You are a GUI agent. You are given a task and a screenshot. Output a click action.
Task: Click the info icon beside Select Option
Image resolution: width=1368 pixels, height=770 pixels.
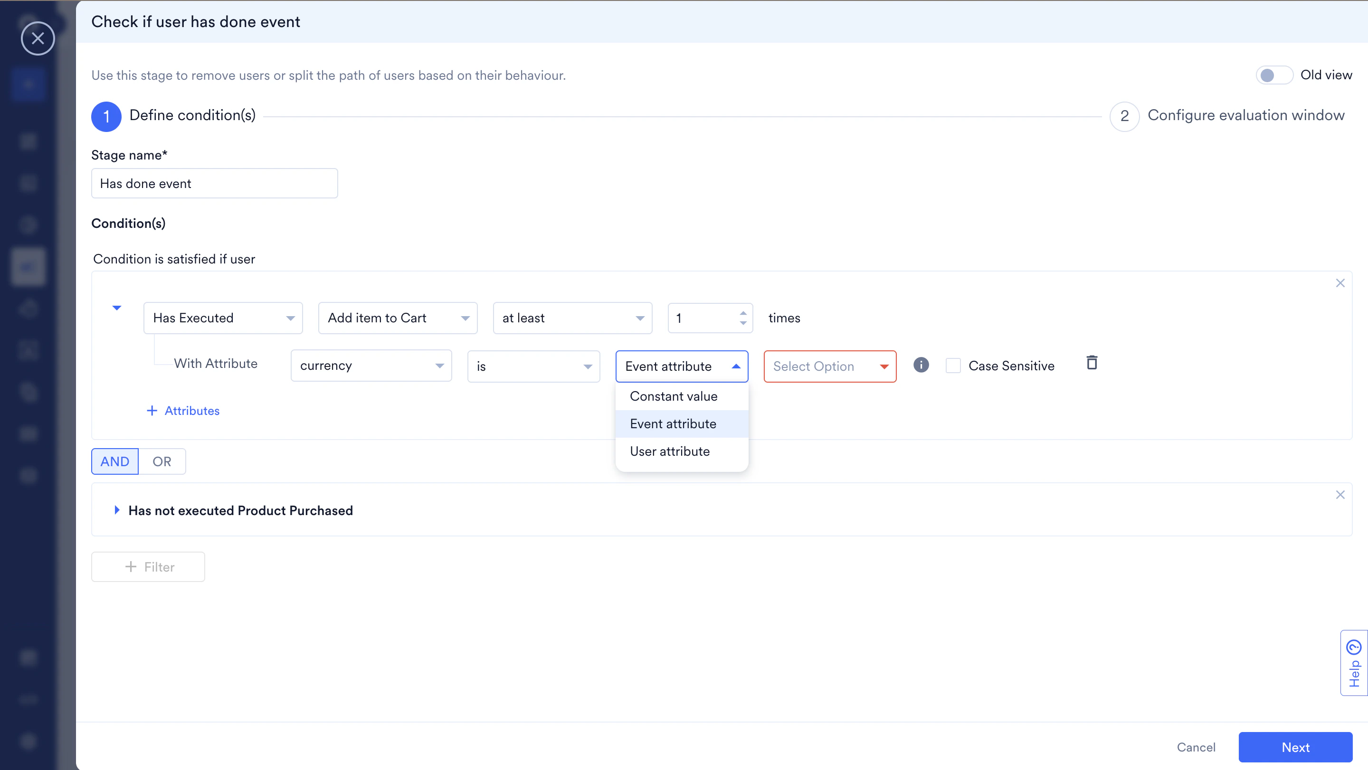(921, 365)
